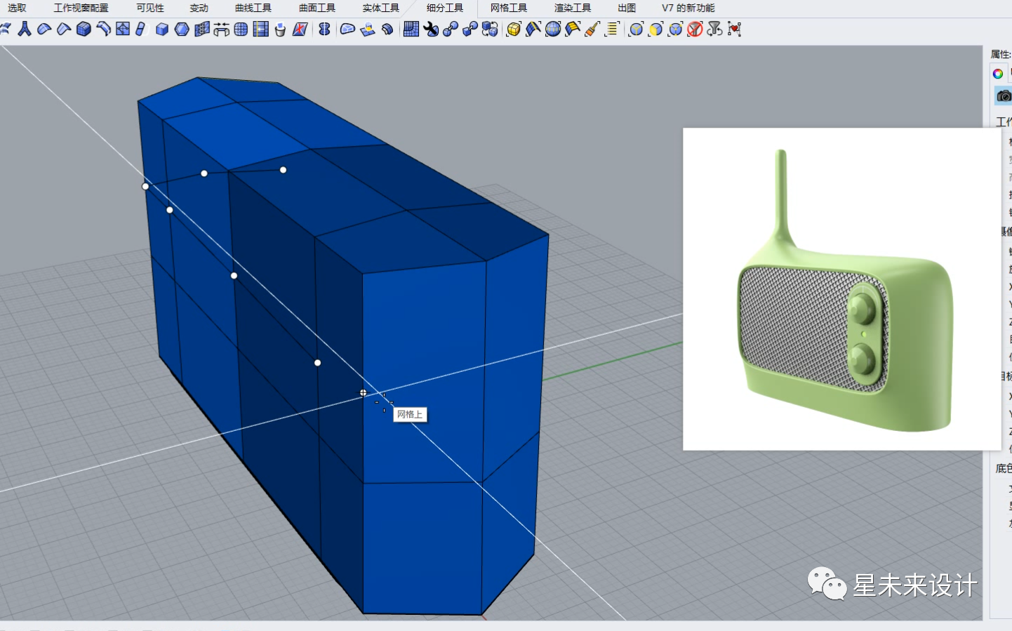Select the 细分工具 tab
The height and width of the screenshot is (631, 1012).
[x=445, y=8]
